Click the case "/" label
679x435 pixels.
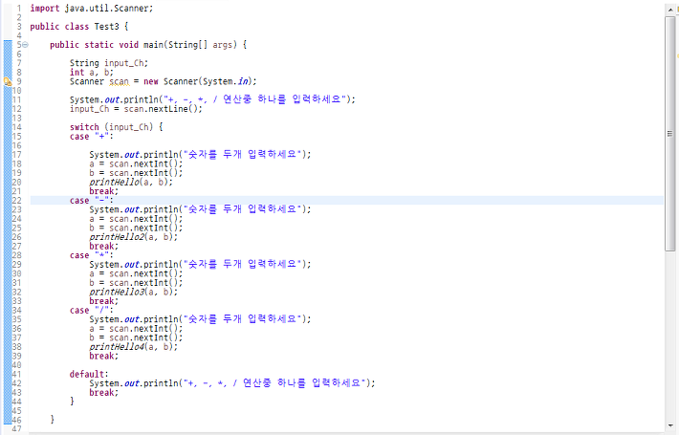[92, 311]
